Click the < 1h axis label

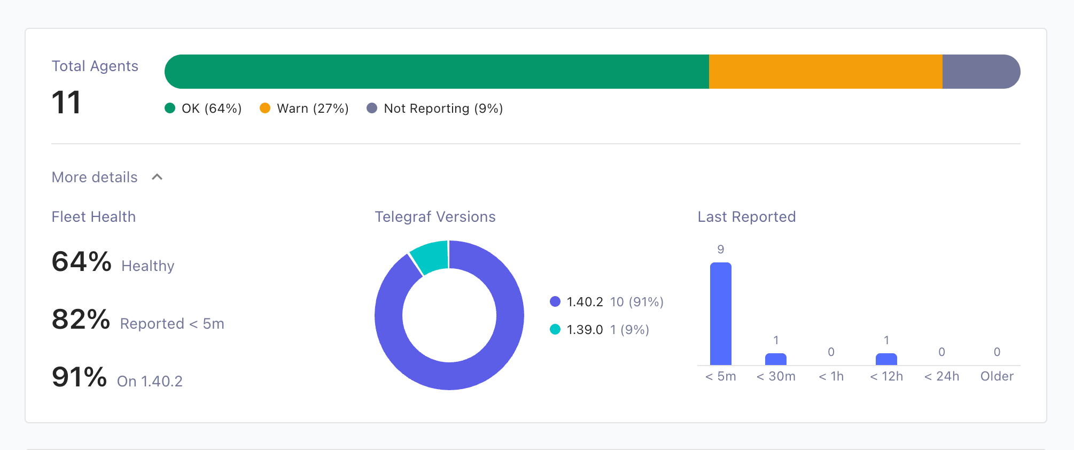point(831,376)
